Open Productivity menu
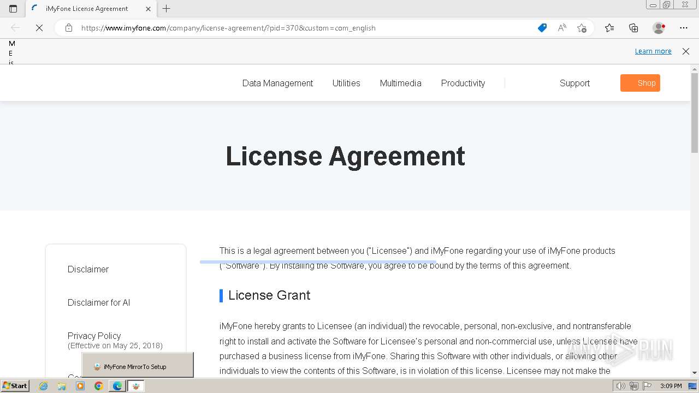Screen dimensions: 699x393 point(463,83)
